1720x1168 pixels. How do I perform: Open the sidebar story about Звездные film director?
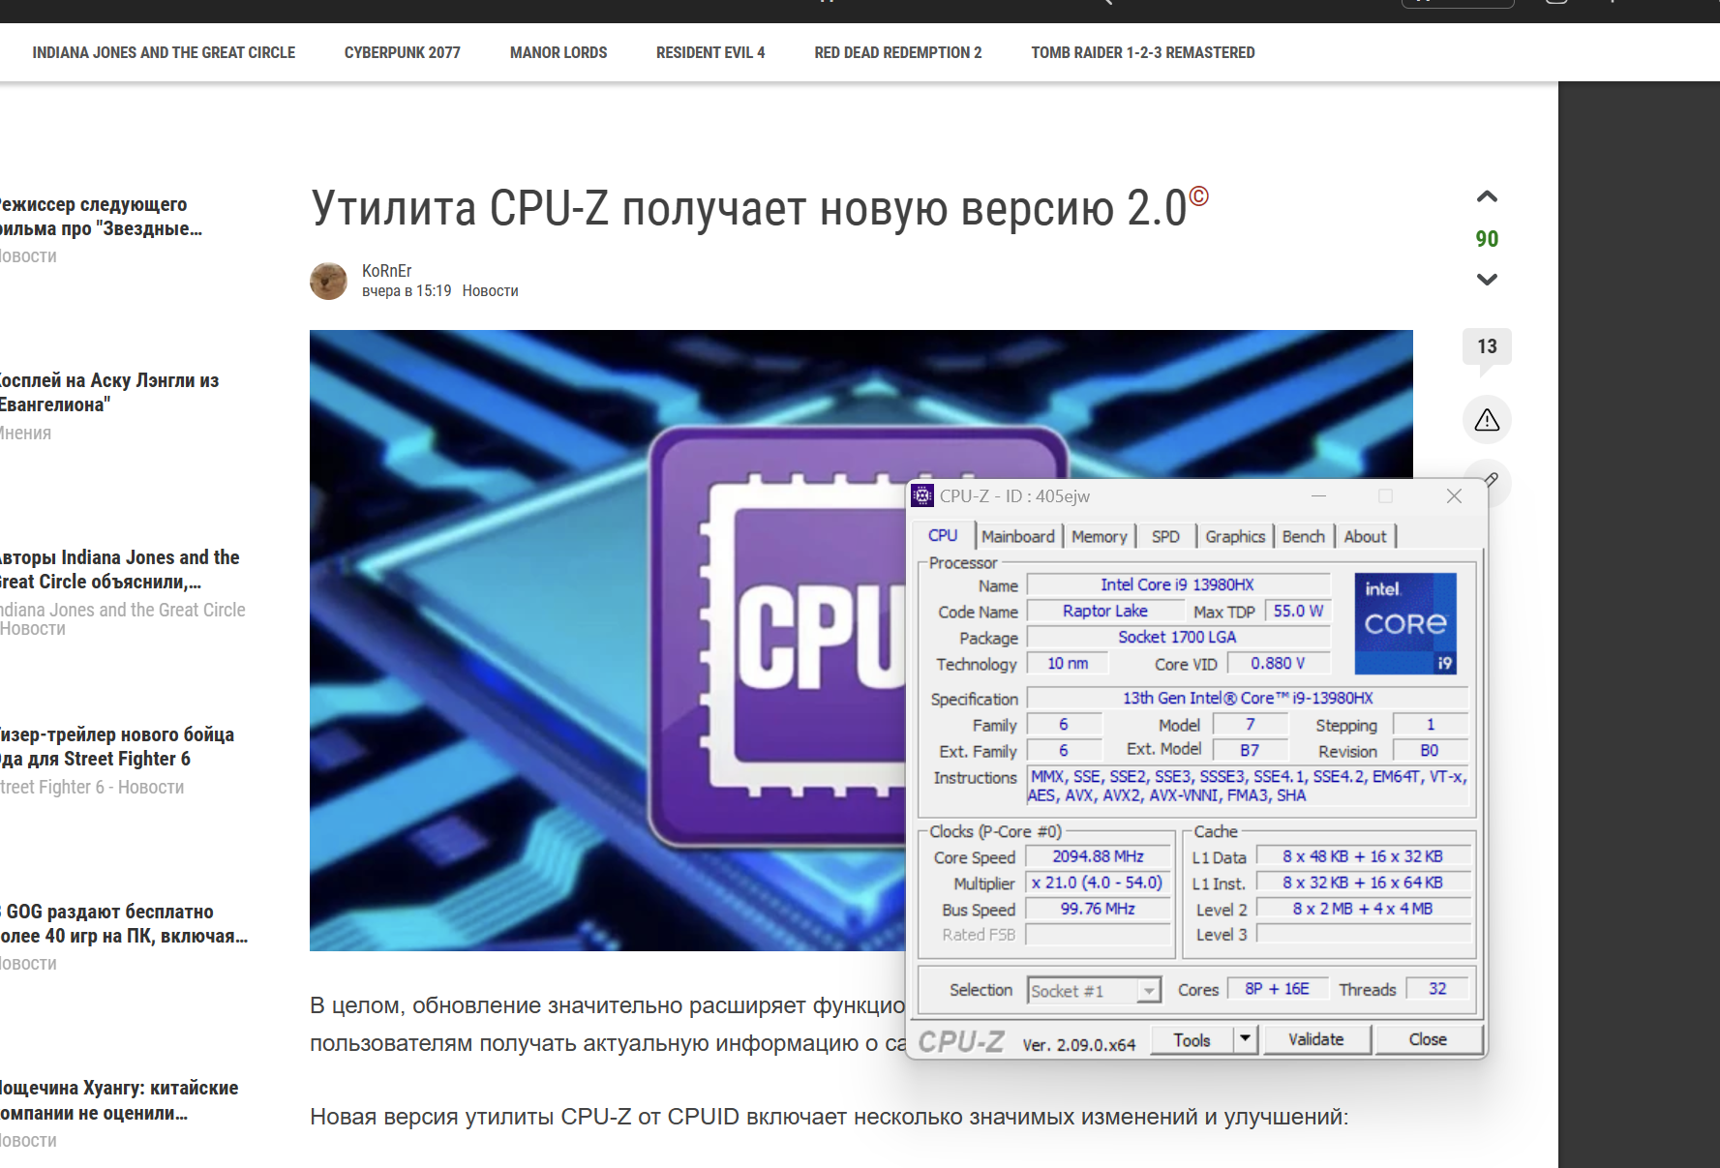pyautogui.click(x=100, y=217)
